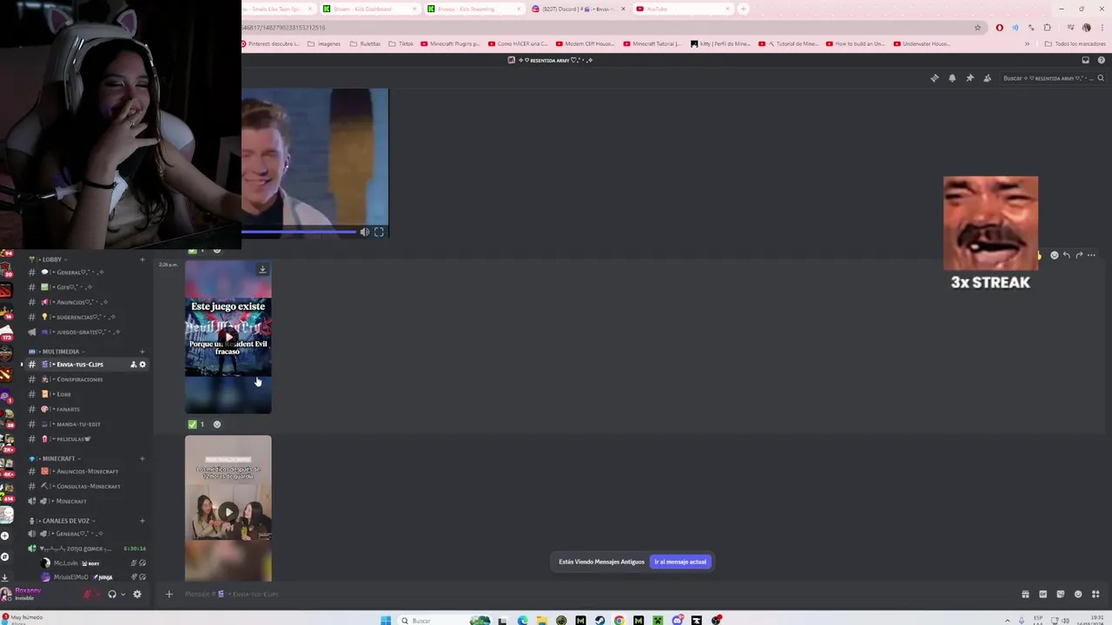
Task: Play the clip about médicos después de guardia
Action: tap(228, 512)
